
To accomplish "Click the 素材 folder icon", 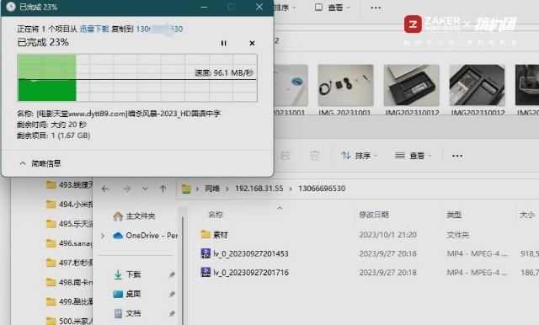I will (x=205, y=235).
